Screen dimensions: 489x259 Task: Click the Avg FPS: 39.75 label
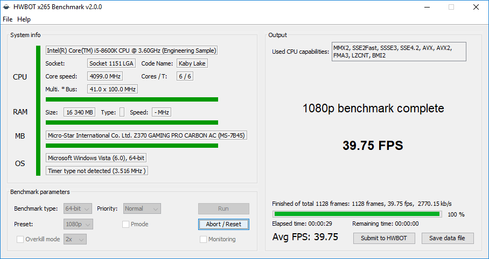coord(305,237)
